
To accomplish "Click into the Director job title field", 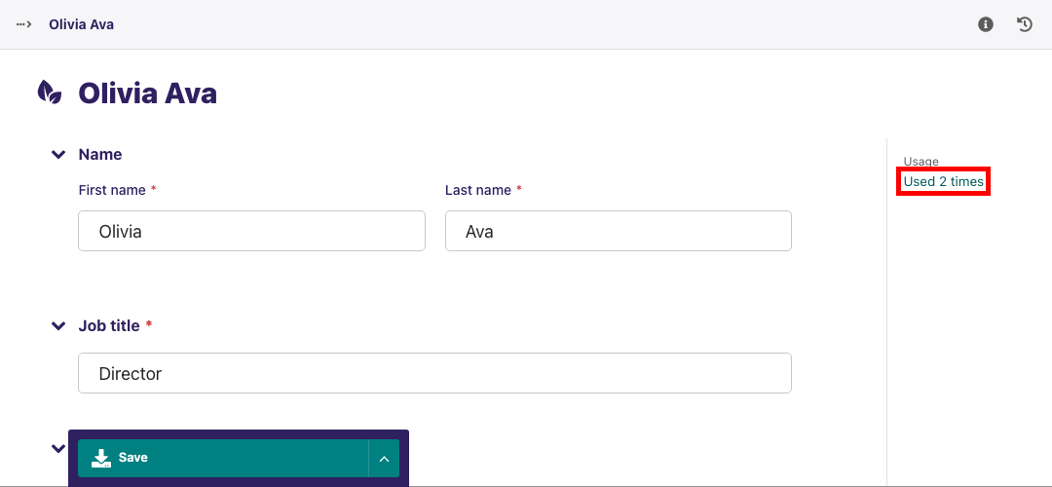I will 434,373.
